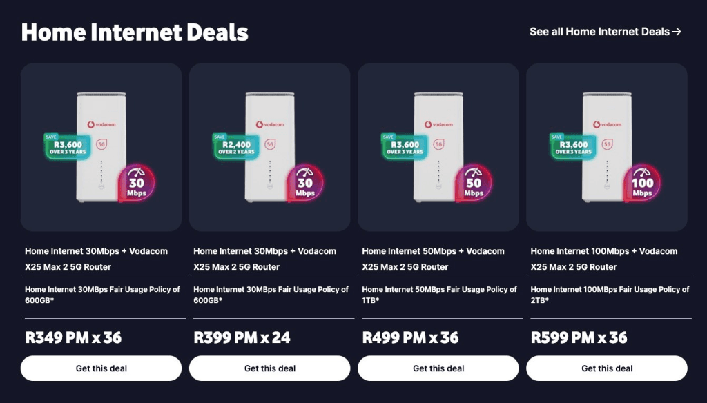Get this deal for R399 PM x 24
Screen dimensions: 707x403
point(270,368)
